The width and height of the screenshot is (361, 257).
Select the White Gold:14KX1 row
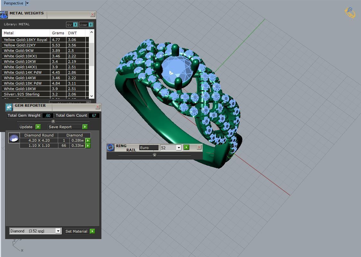(45, 67)
